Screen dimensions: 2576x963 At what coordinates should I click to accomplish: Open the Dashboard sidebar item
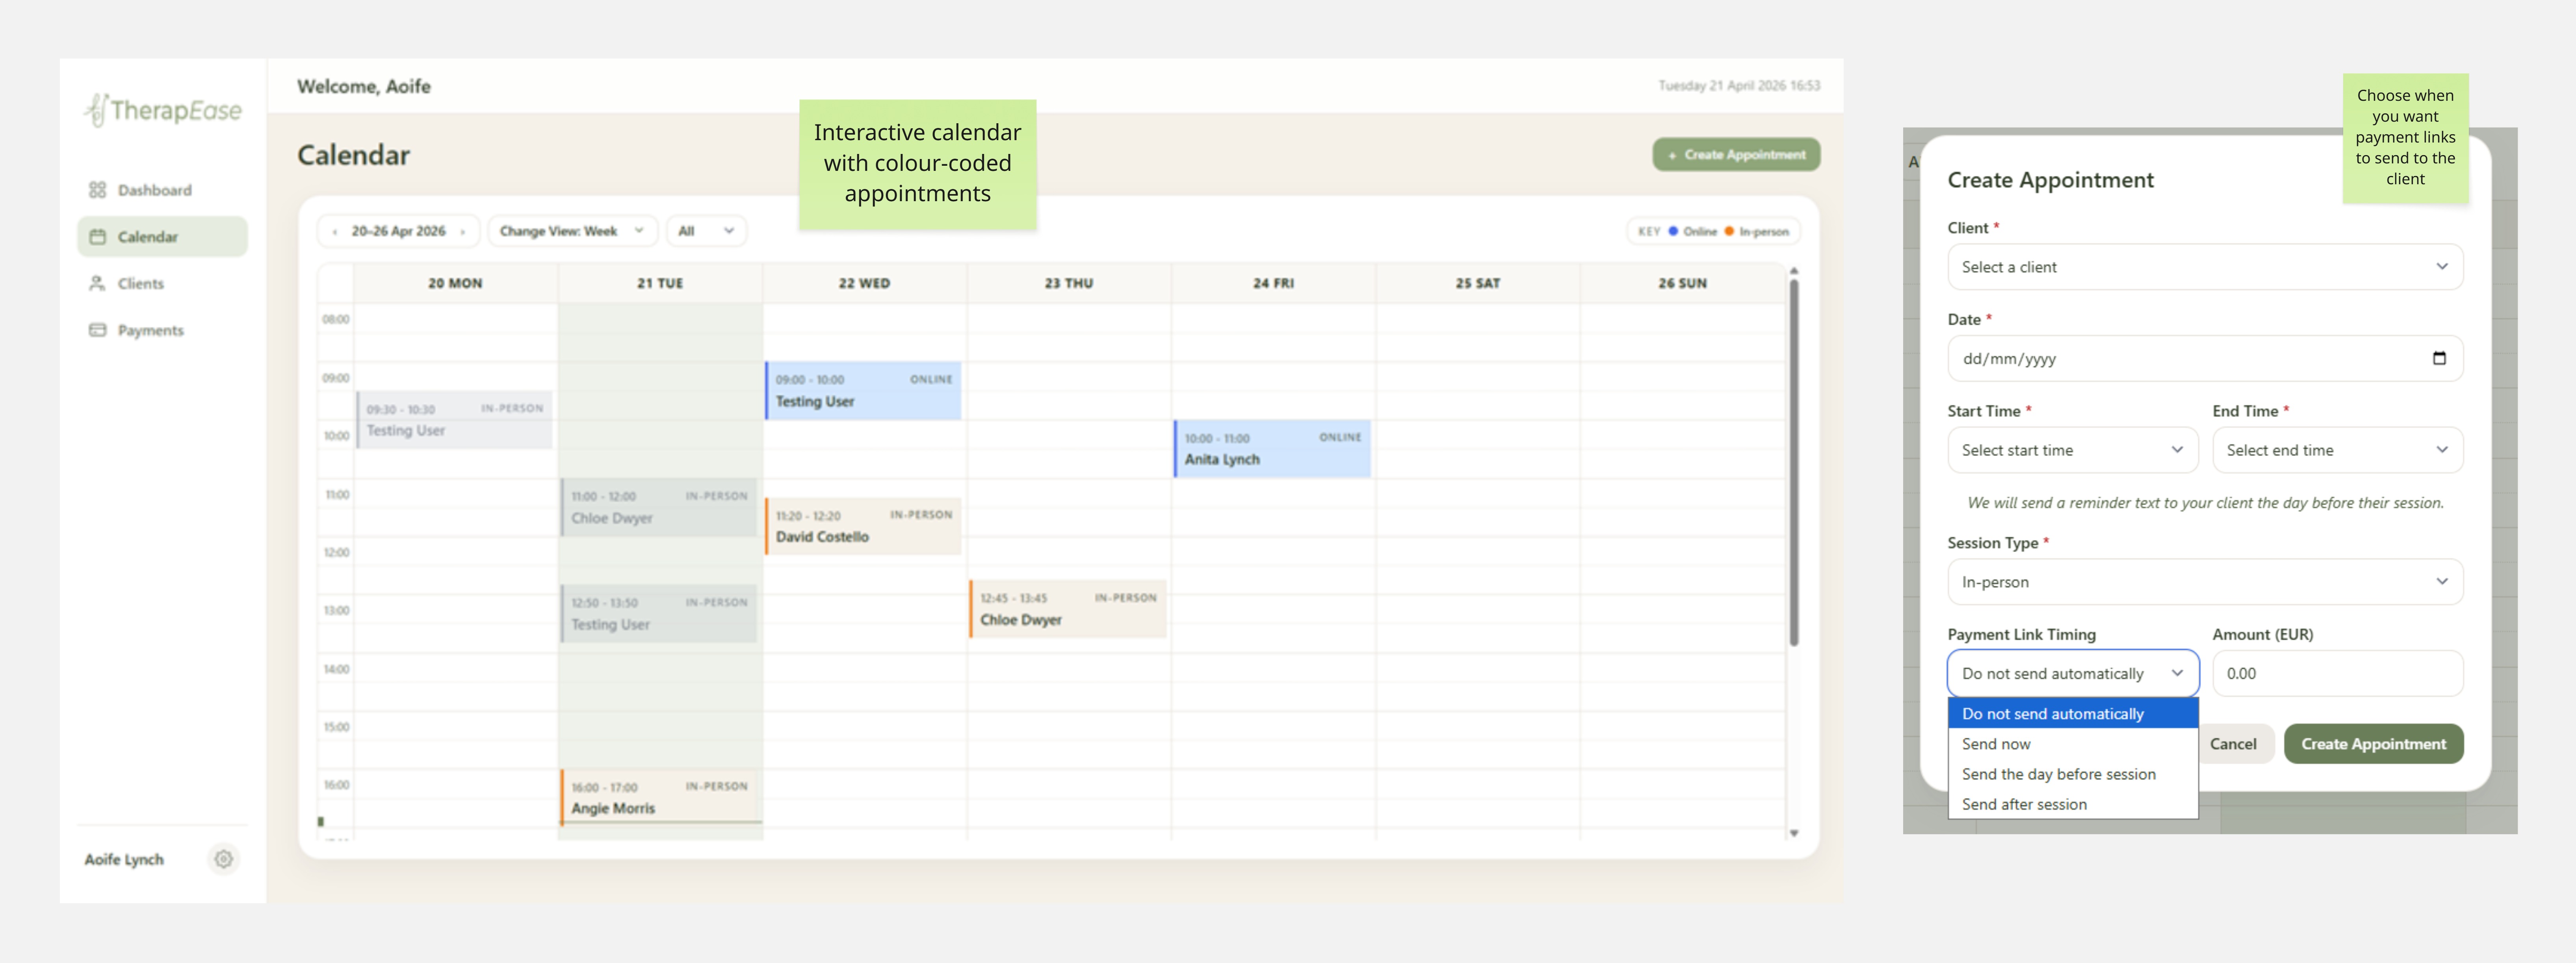(x=162, y=190)
